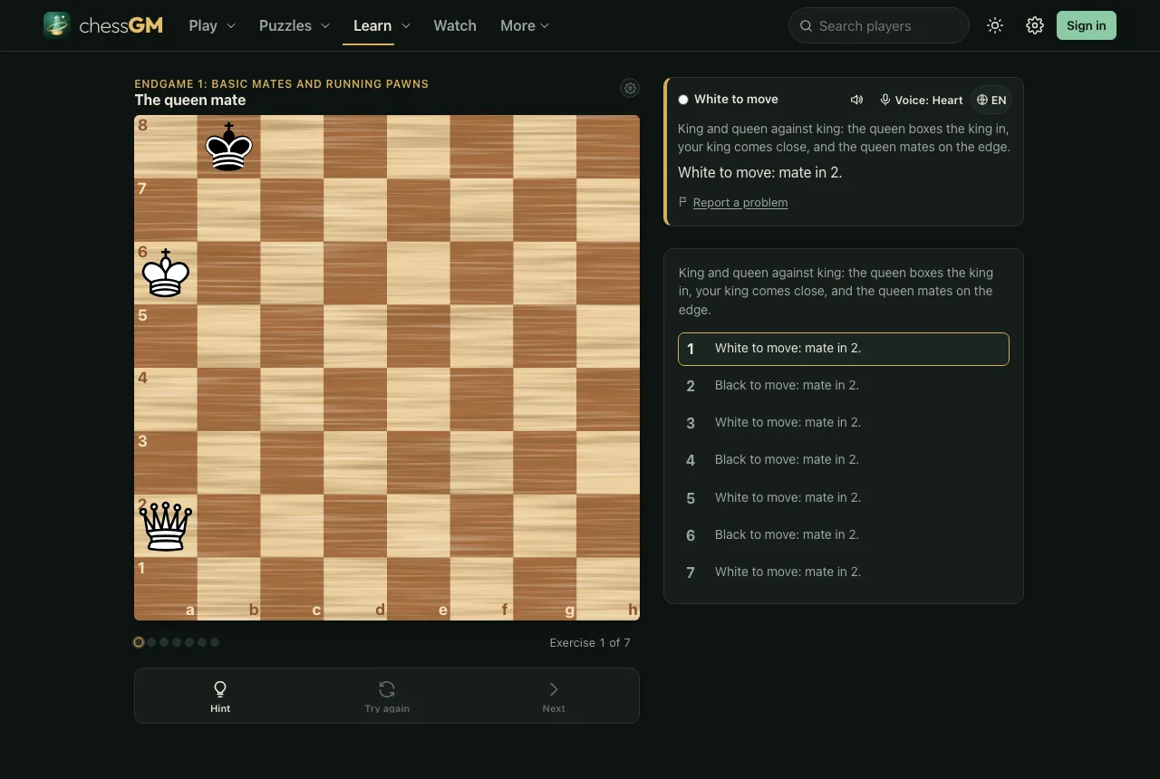Screen dimensions: 1160x779
Task: Click the Next arrow button
Action: coord(554,697)
